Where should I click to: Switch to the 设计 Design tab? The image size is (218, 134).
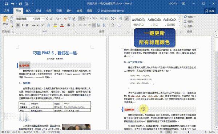[x=39, y=11]
